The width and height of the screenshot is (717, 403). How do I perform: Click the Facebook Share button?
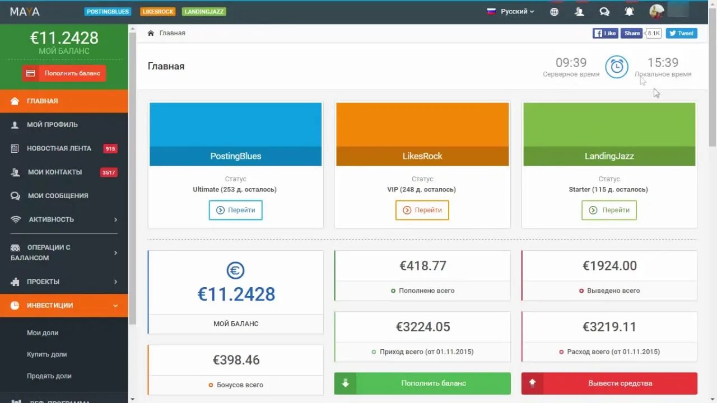[631, 33]
